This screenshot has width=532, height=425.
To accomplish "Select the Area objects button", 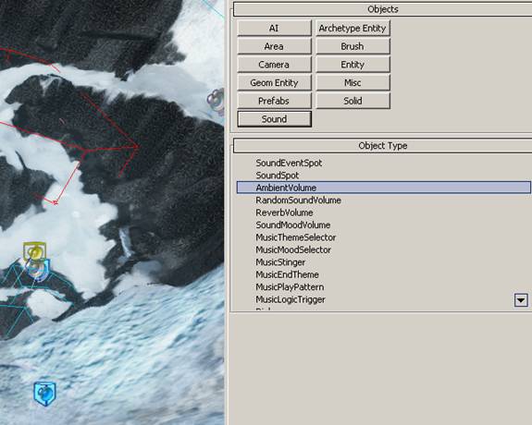I will click(274, 46).
